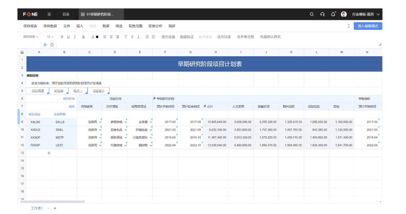Click the pencil edit icon at formula bar
Image resolution: width=406 pixels, height=214 pixels.
tap(380, 44)
